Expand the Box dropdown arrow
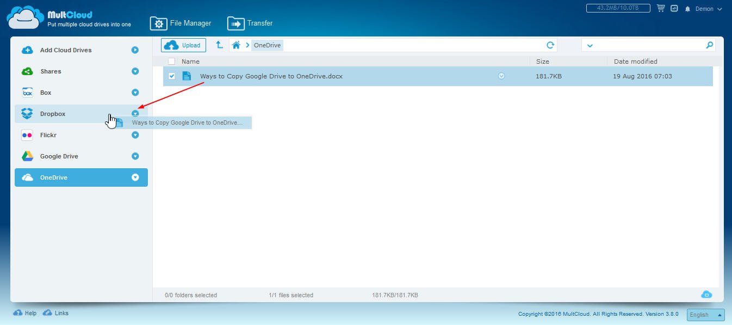The height and width of the screenshot is (325, 732). coord(135,93)
